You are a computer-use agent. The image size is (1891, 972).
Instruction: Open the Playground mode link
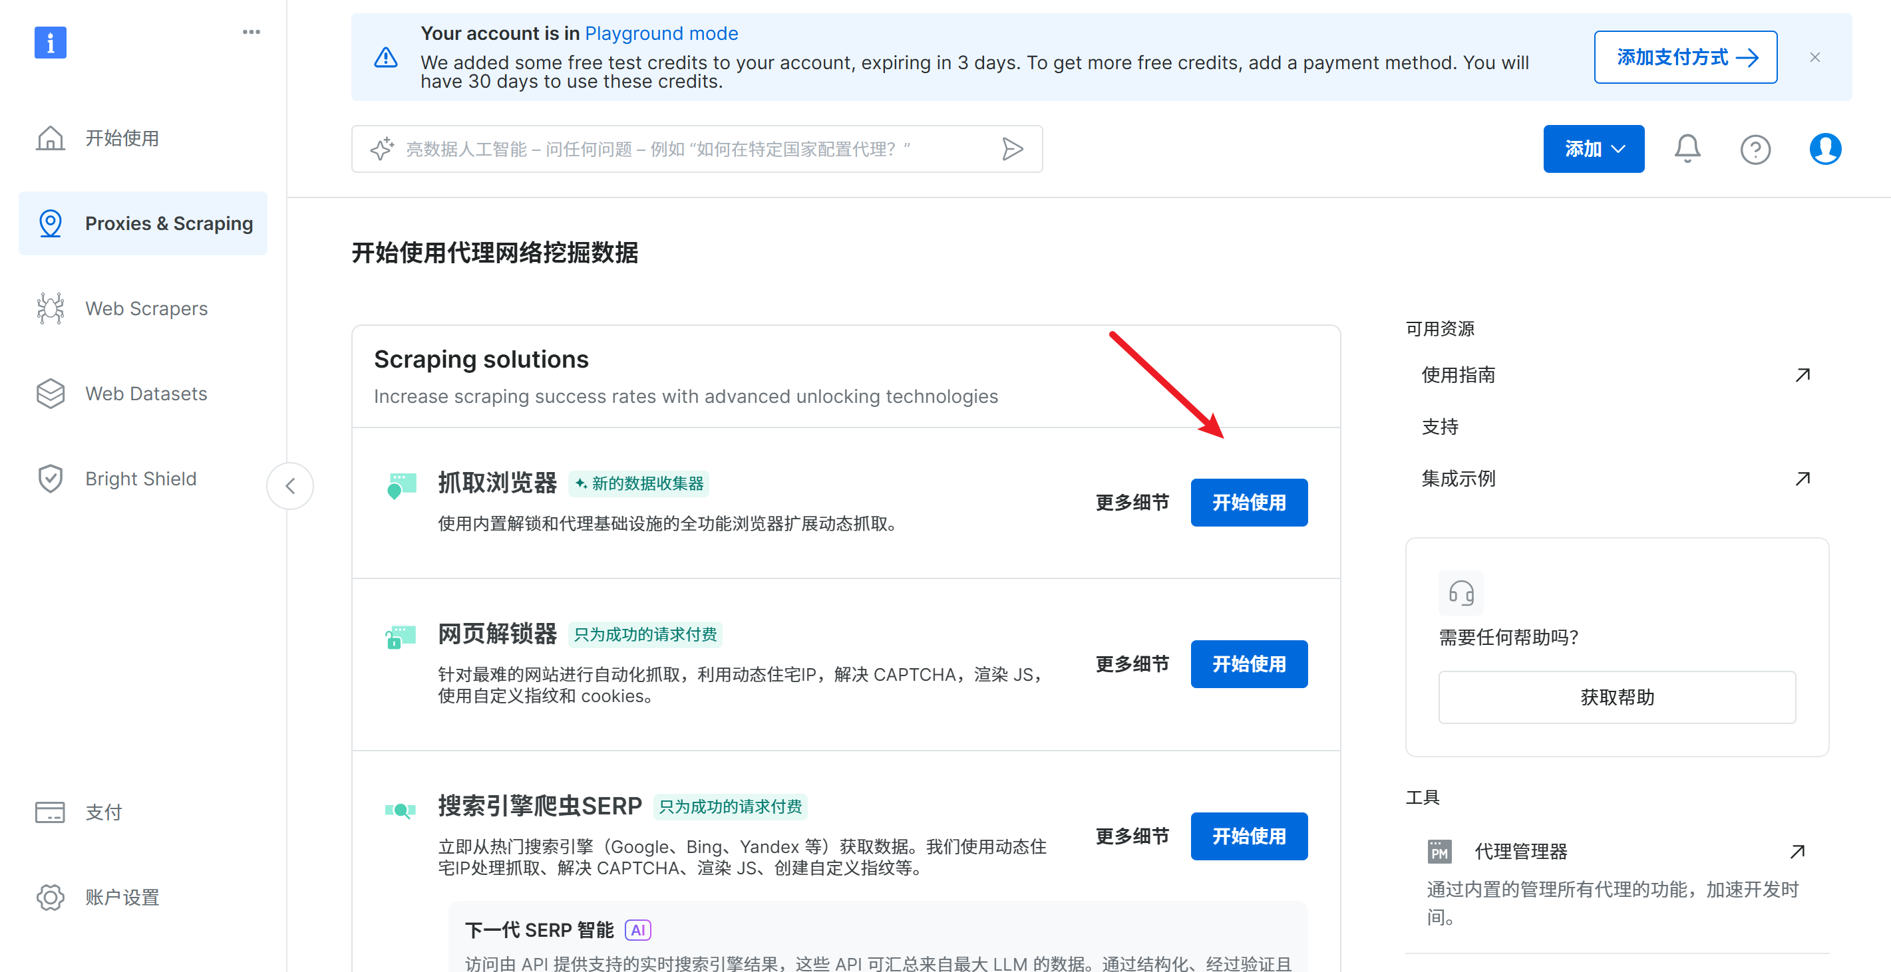point(661,33)
